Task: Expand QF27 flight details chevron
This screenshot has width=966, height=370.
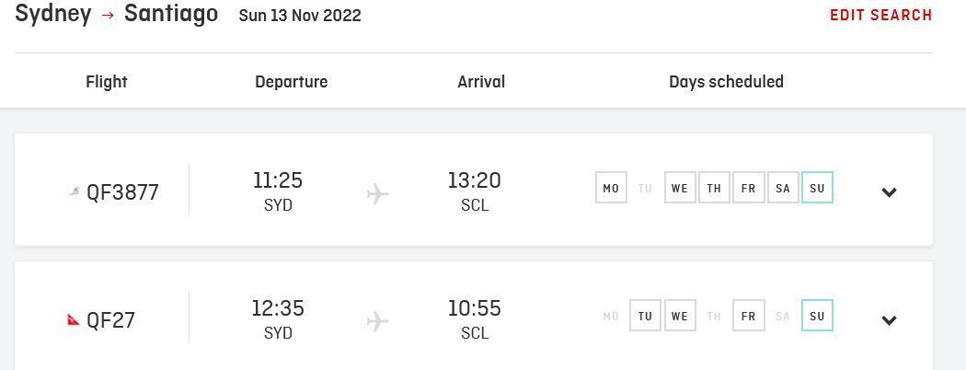Action: 889,320
